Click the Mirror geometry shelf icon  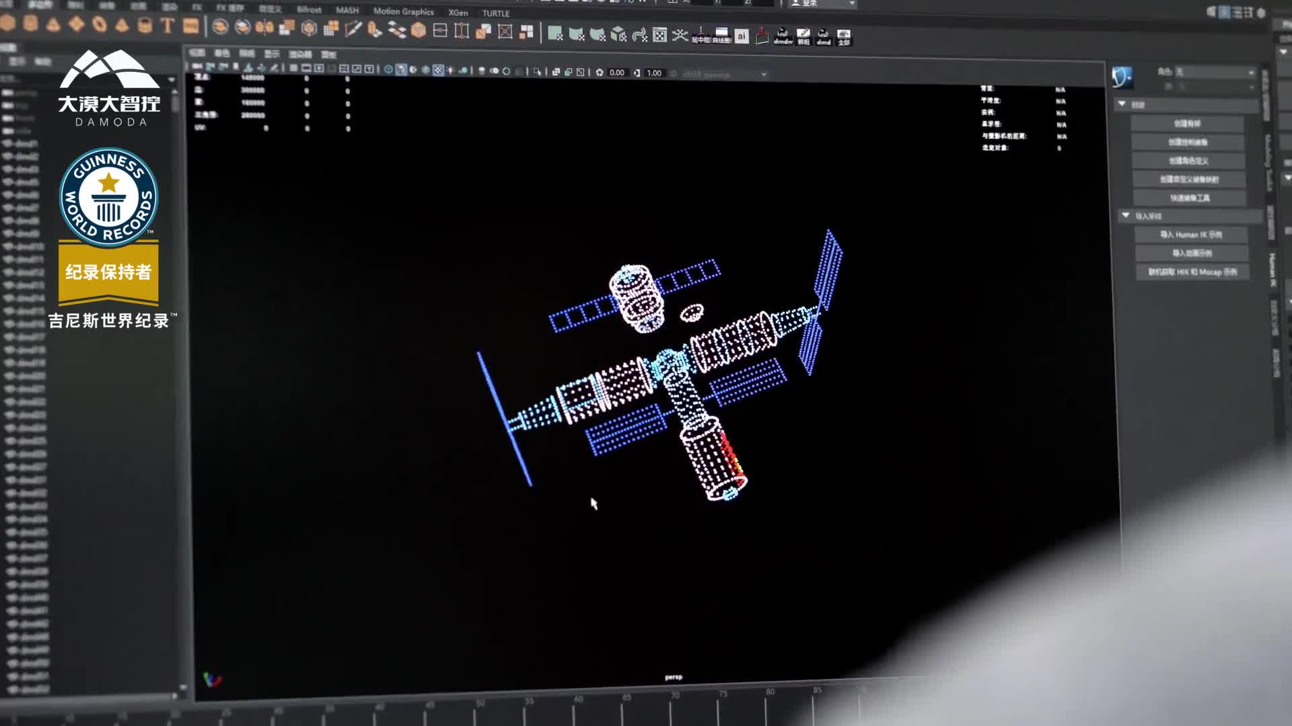pos(264,28)
